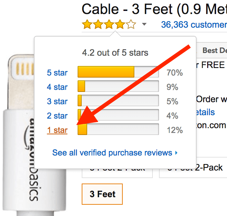Viewport: 227px width, 216px height.
Task: Click the fourth gold rating star
Action: [120, 24]
